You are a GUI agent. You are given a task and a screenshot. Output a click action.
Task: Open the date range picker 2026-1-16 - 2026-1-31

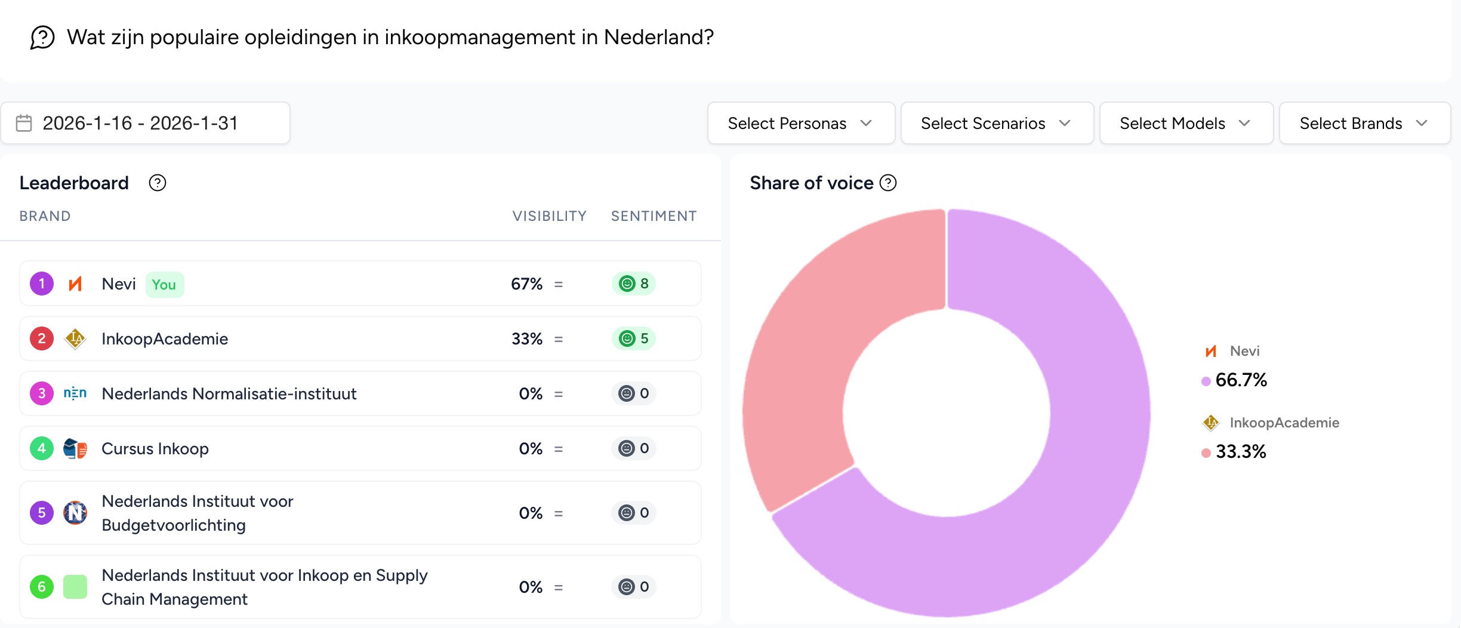(x=141, y=123)
